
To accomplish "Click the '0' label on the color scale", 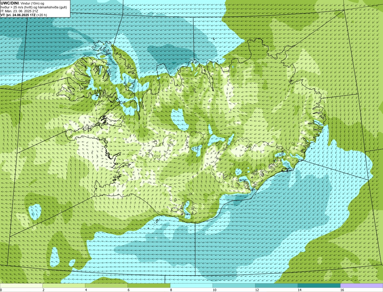I will [x=1, y=290].
